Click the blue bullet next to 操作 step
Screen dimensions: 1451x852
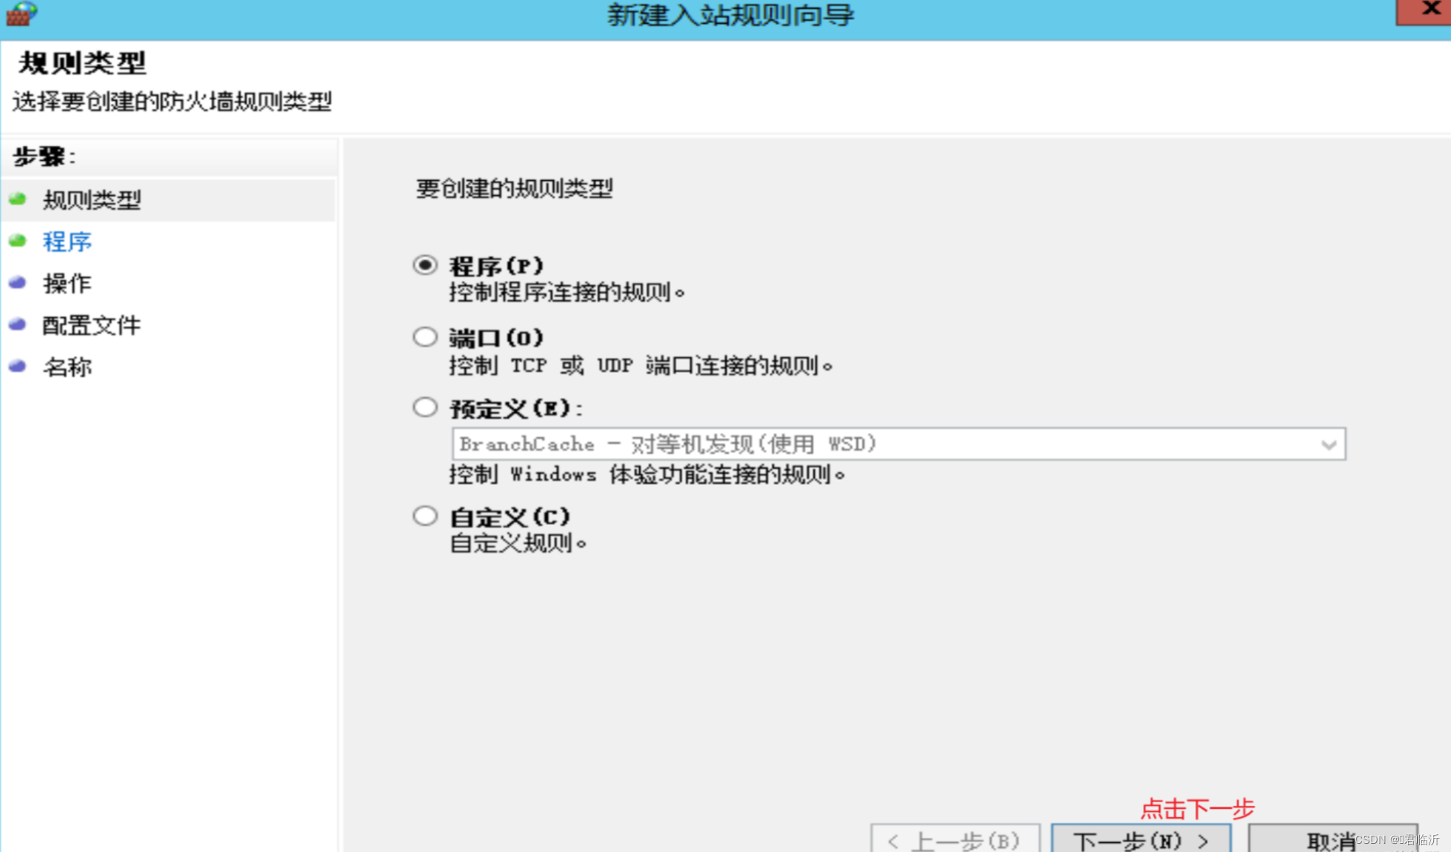click(x=18, y=283)
